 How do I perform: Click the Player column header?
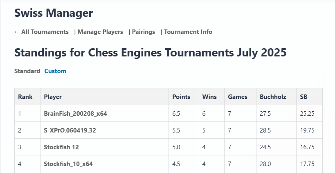pos(53,97)
